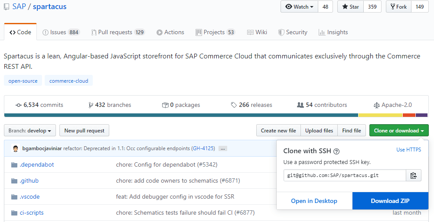Fork the spartacus repository
Viewport: 434px width, 222px height.
[398, 7]
